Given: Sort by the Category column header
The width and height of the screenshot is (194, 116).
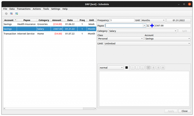Looking at the screenshot, I should coord(44,20).
